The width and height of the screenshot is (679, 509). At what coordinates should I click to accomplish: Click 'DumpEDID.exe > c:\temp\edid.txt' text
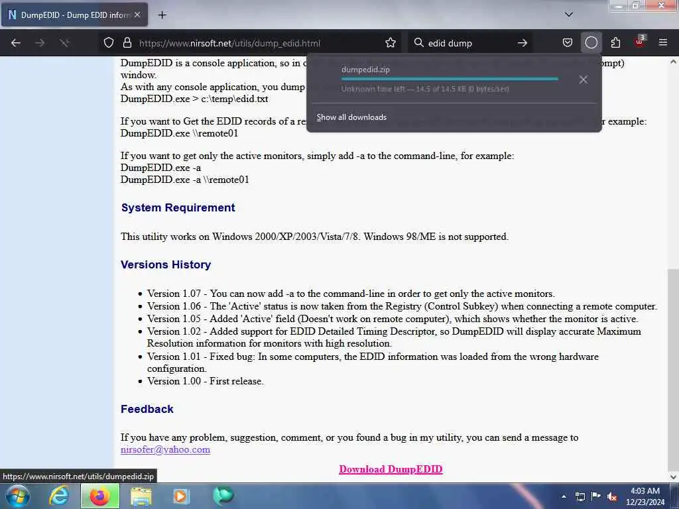194,99
